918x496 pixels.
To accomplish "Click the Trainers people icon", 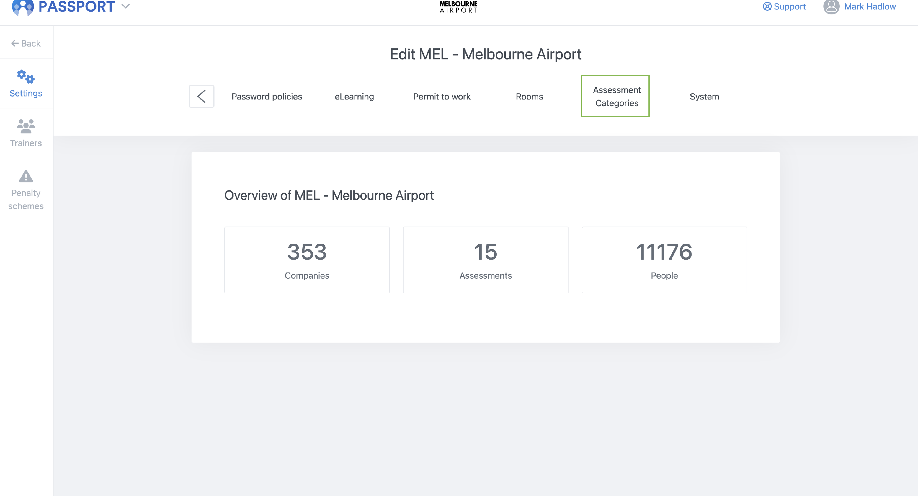I will (26, 126).
